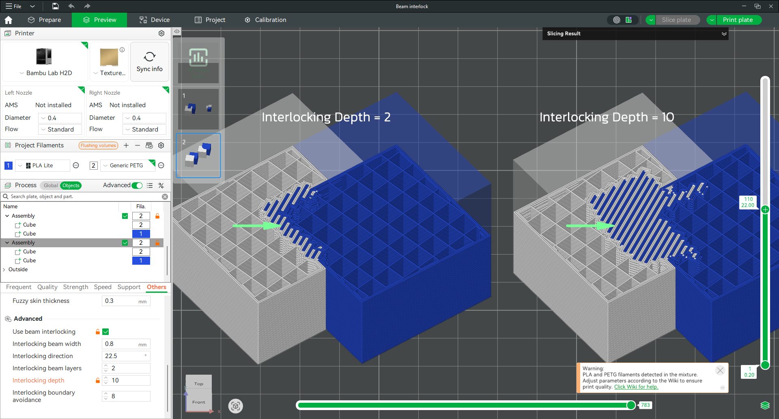
Task: Toggle the Advanced mode switch
Action: (137, 186)
